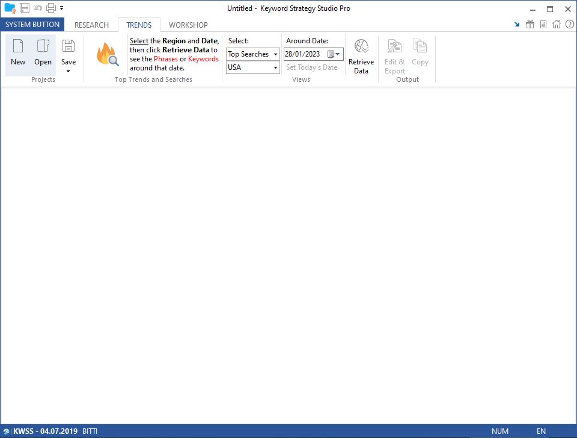
Task: Click the status bar globe icon
Action: click(x=6, y=431)
